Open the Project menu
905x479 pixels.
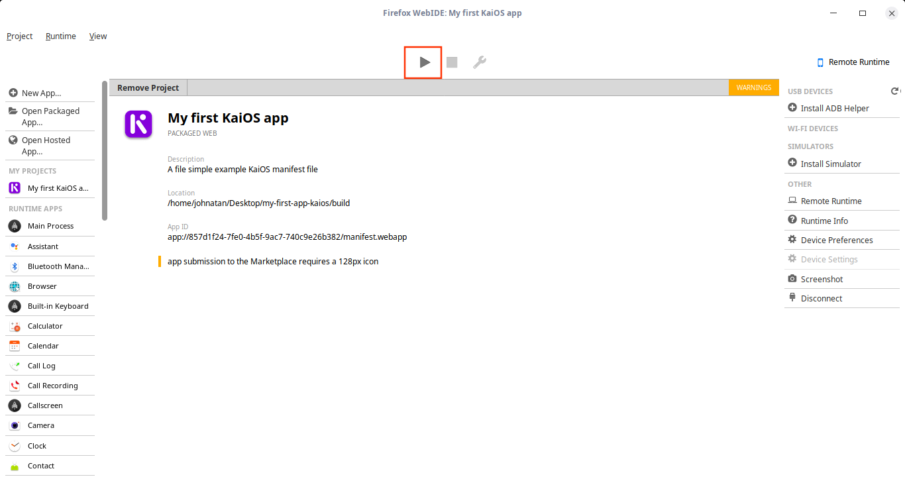point(20,36)
